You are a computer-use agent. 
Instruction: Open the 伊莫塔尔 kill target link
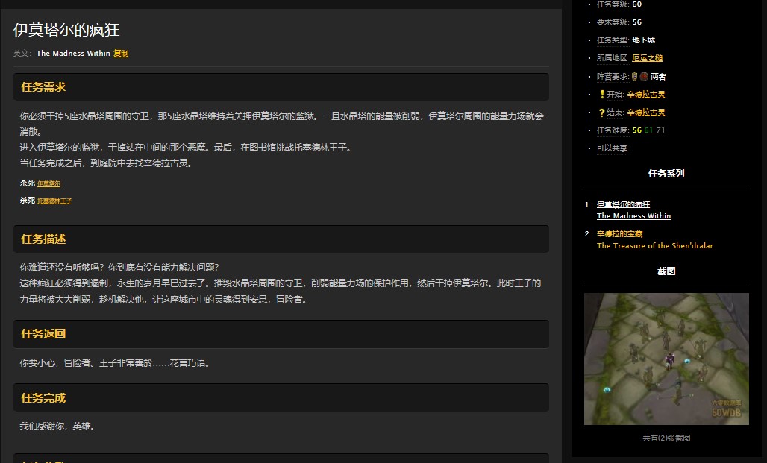[51, 183]
